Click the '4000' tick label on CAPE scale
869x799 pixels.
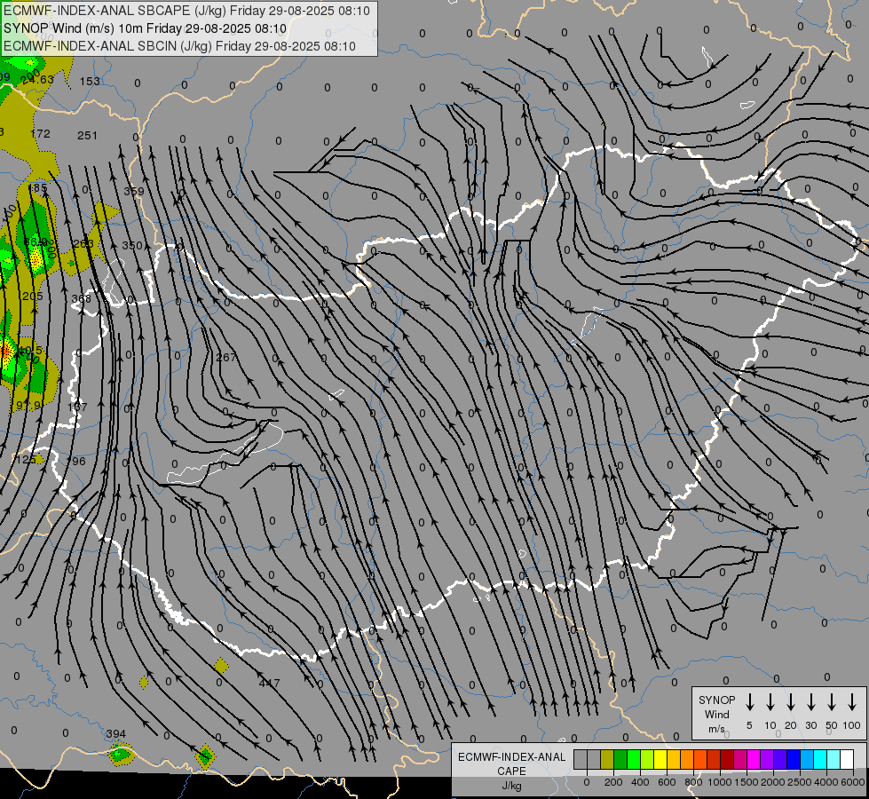click(826, 782)
